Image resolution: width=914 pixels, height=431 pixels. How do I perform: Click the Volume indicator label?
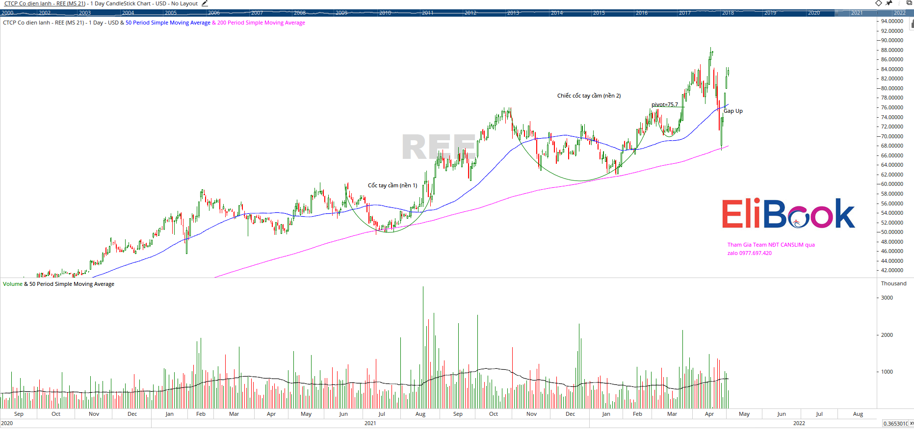12,284
